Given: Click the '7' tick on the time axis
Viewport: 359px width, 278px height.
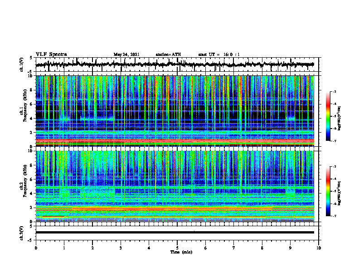Looking at the screenshot, I should click(234, 248).
